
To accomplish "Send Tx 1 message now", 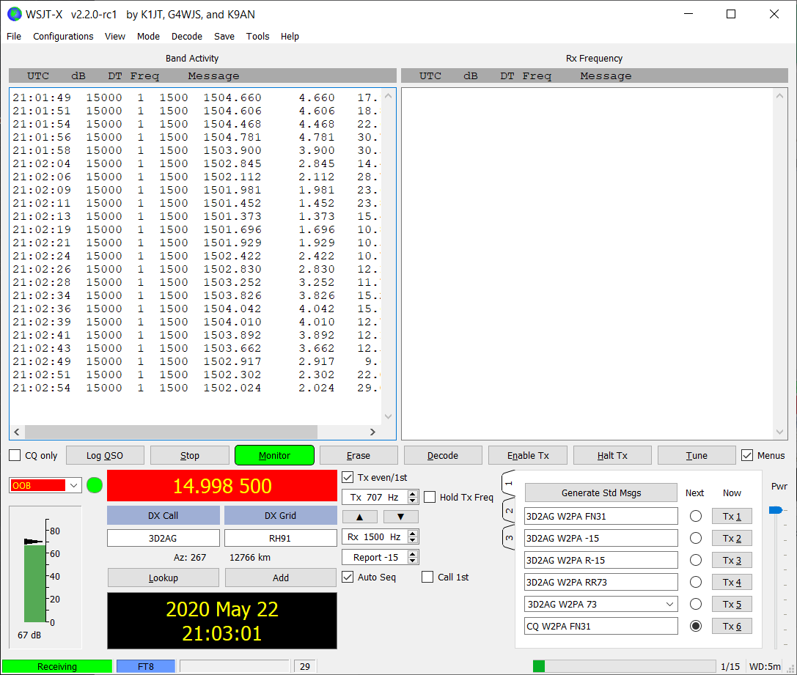I will click(732, 516).
